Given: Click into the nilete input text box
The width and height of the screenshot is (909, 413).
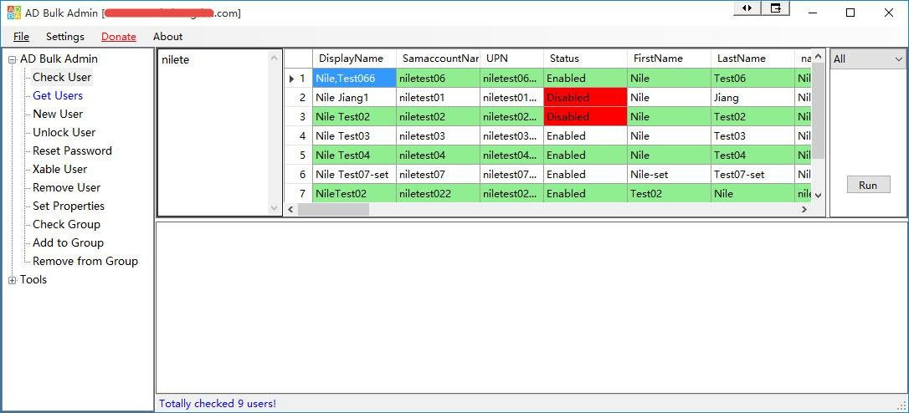Looking at the screenshot, I should click(x=213, y=132).
